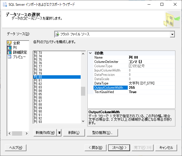The width and height of the screenshot is (182, 156).
Task: Click the 列 page icon in sidebar
Action: (9, 48)
